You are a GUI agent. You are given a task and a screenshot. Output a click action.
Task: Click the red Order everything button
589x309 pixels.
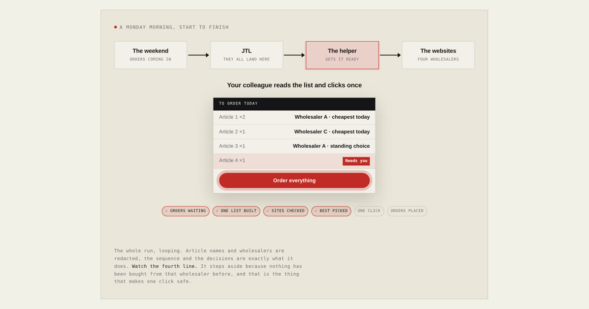294,180
